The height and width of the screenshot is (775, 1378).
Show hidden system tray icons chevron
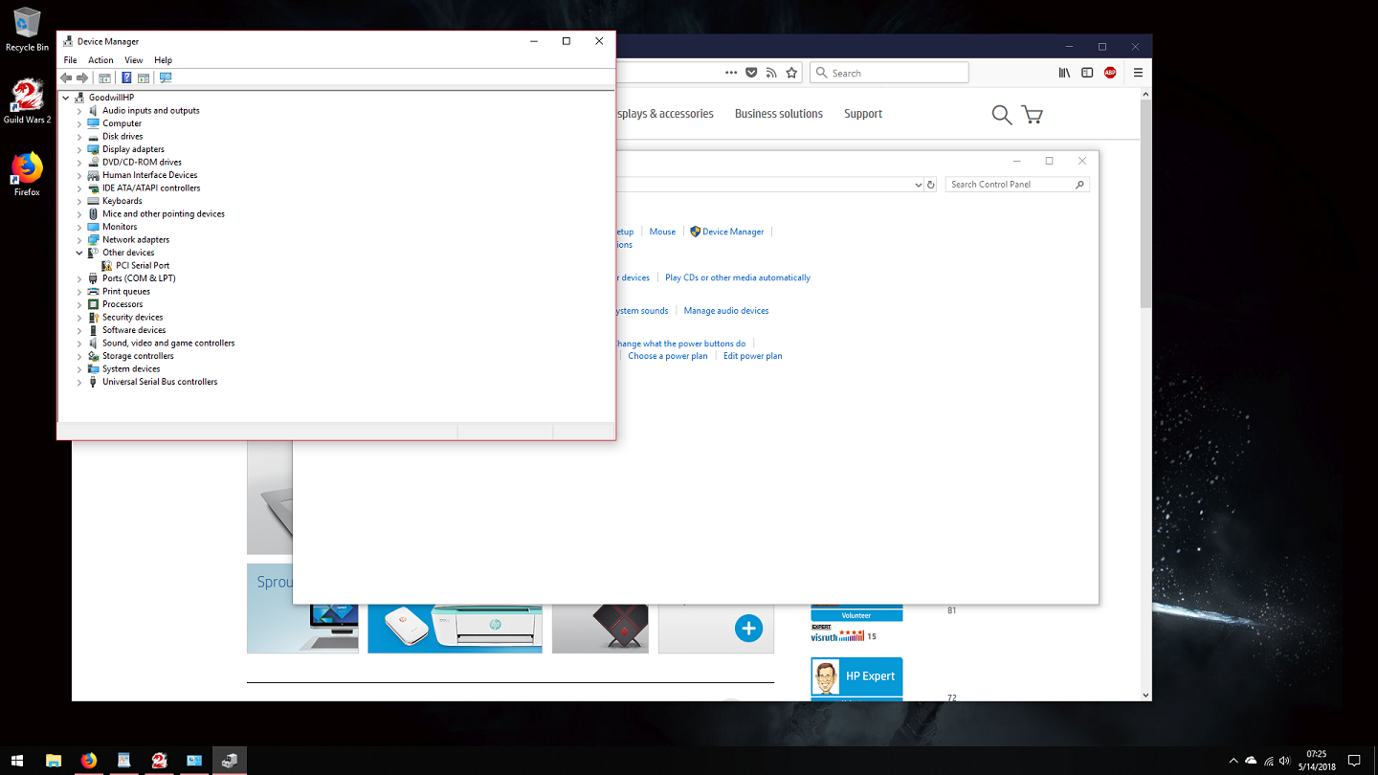pyautogui.click(x=1234, y=761)
